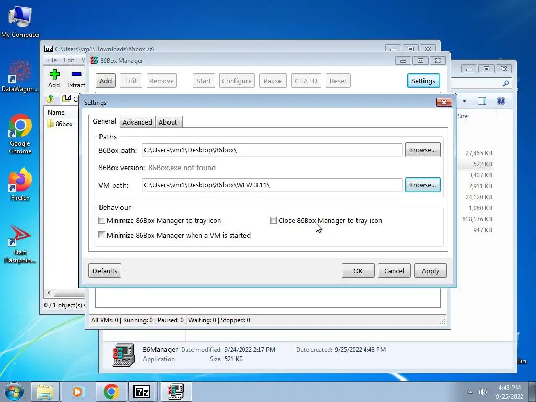Open the 7-Zip Edit menu
Image resolution: width=536 pixels, height=402 pixels.
tap(69, 60)
